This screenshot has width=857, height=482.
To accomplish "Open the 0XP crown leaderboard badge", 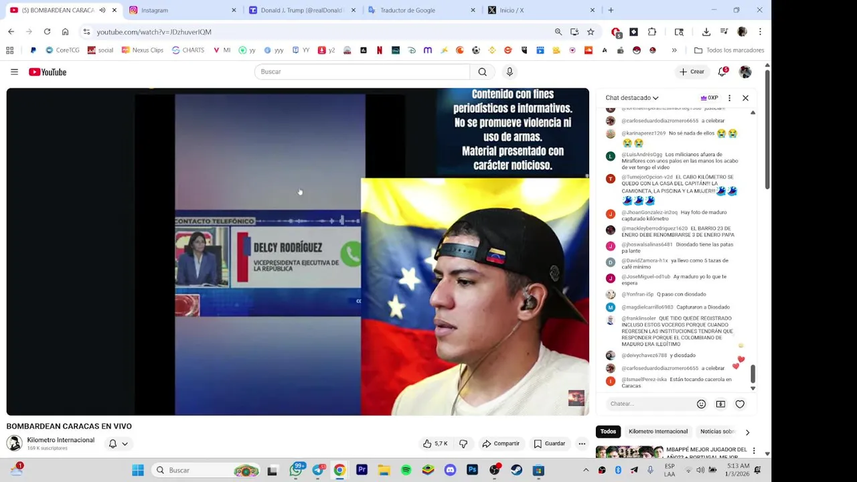I will (x=709, y=98).
